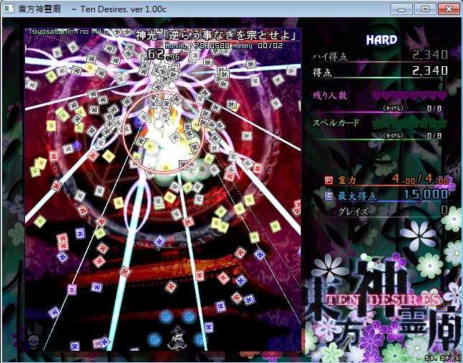This screenshot has width=463, height=363.
Task: Click the red P power icon
Action: pyautogui.click(x=328, y=180)
